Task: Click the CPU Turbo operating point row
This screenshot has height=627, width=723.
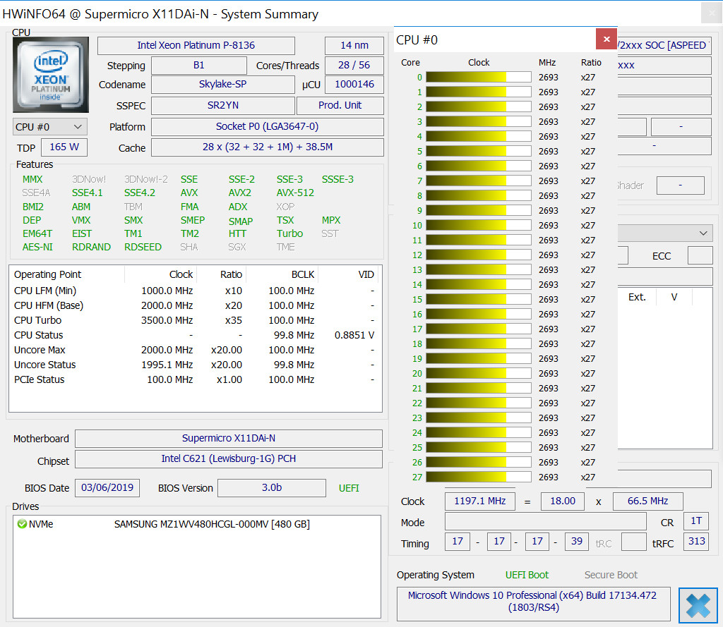Action: 194,320
